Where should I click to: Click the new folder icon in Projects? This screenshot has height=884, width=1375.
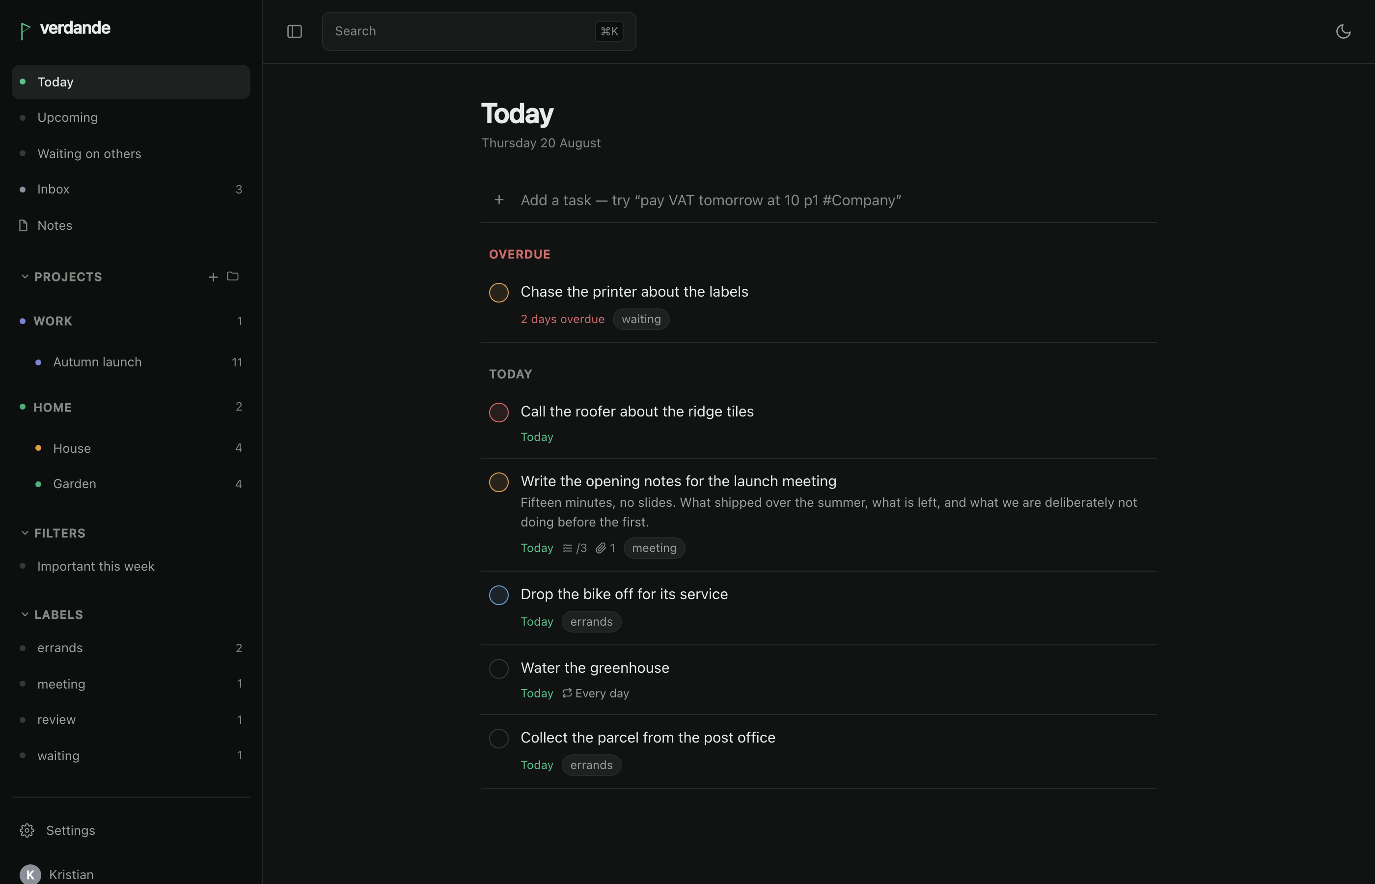(x=232, y=276)
